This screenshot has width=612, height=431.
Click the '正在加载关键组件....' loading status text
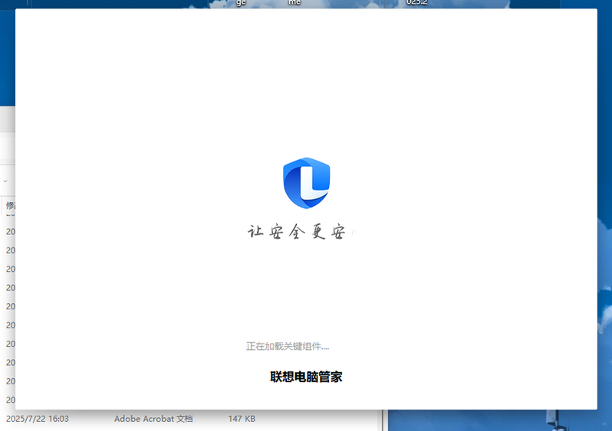tap(288, 346)
